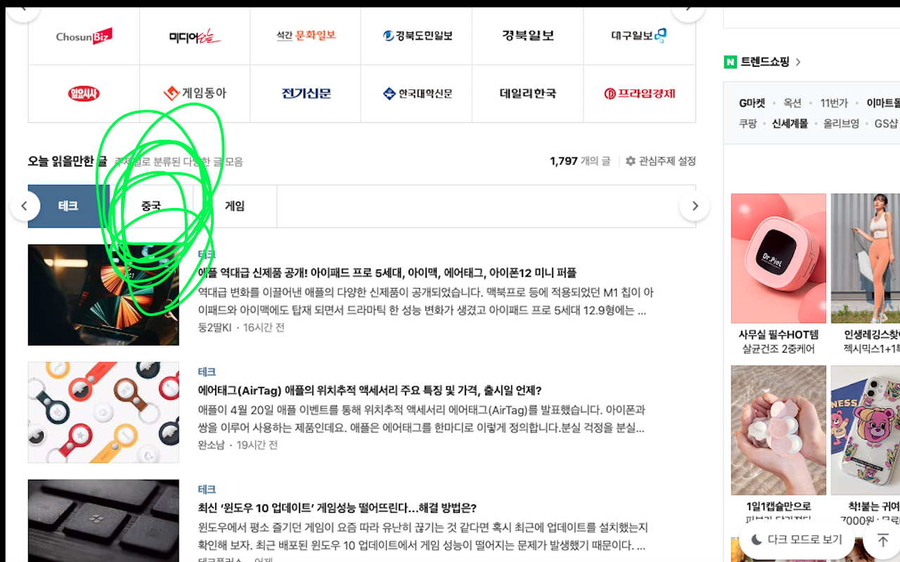Click the 1일1캡슐만으로 product caption
This screenshot has width=900, height=562.
pyautogui.click(x=778, y=507)
